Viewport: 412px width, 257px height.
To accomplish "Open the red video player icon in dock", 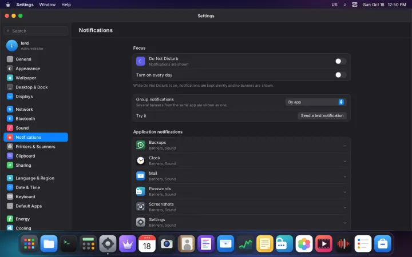I will click(x=324, y=244).
